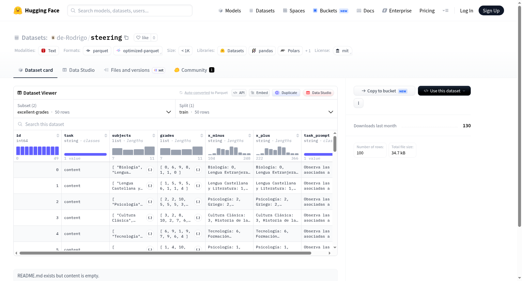Viewport: 522px width, 281px height.
Task: Click the mit license tag
Action: click(342, 51)
